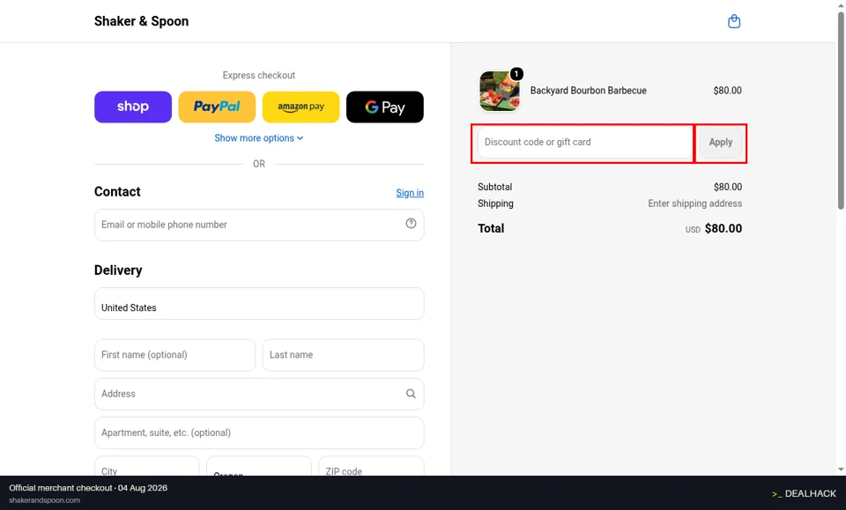Open the Oregon state dropdown
Viewport: 846px width, 510px height.
pos(259,466)
